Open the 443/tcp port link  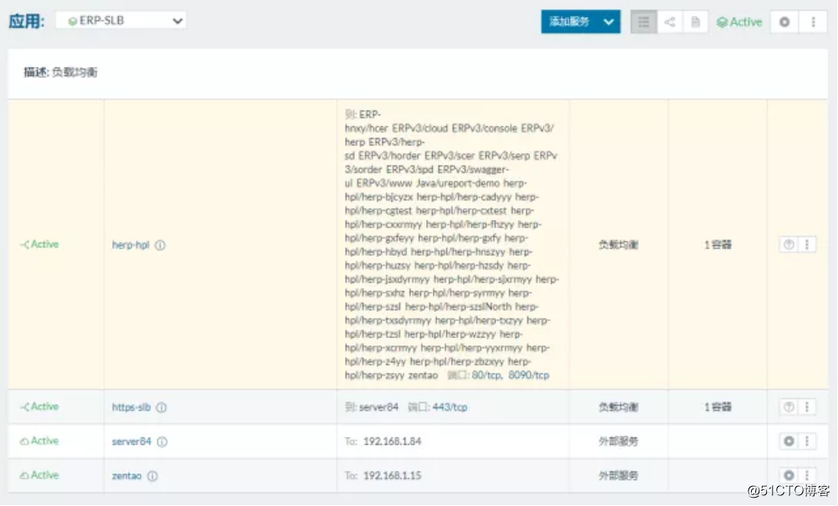450,407
